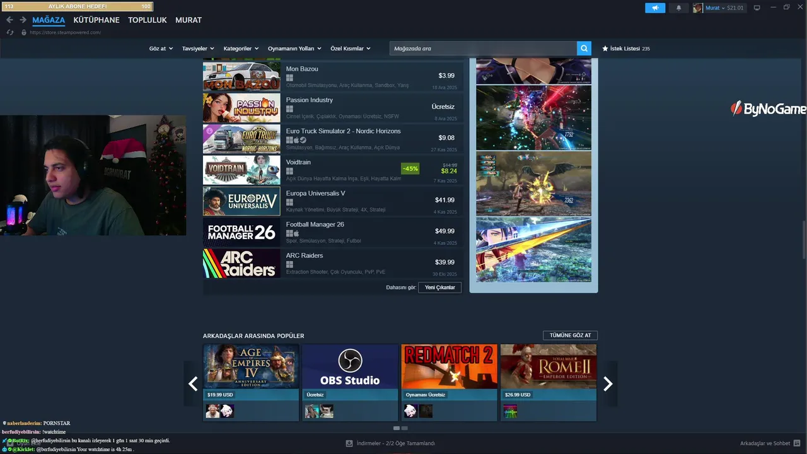Screen dimensions: 807x454
Task: Click the -45% discount badge on Voidtrain
Action: click(x=410, y=168)
